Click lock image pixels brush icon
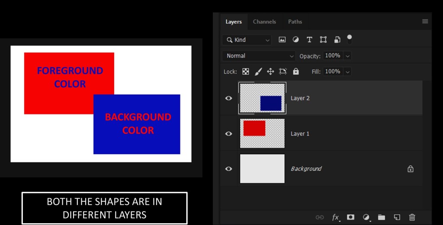The image size is (443, 225). point(258,72)
